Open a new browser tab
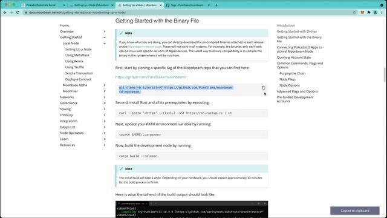 point(216,5)
